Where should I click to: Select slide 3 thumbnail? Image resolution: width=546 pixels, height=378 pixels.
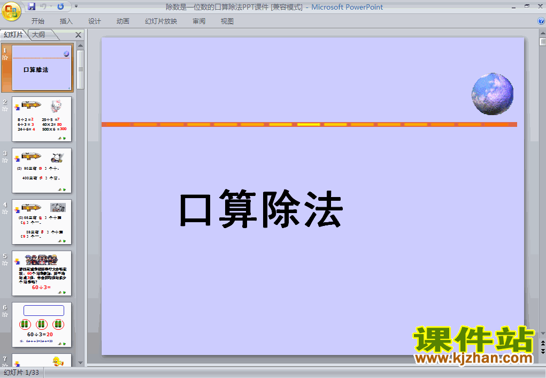coord(41,170)
